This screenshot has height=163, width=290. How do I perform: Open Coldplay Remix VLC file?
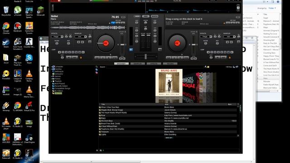point(29,76)
